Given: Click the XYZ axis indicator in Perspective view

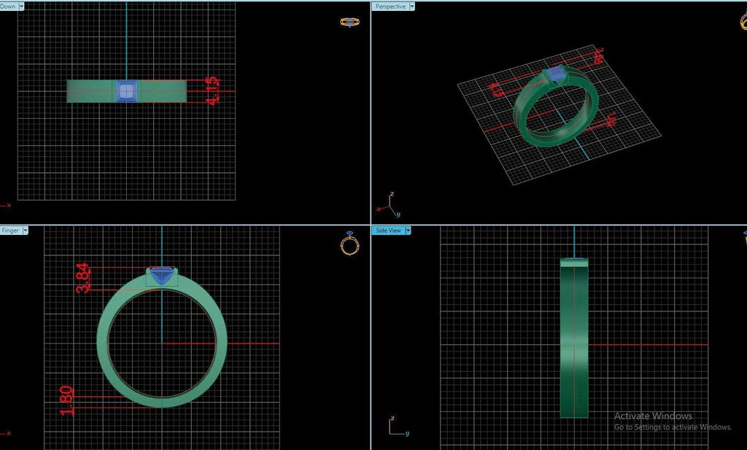Looking at the screenshot, I should coord(390,205).
